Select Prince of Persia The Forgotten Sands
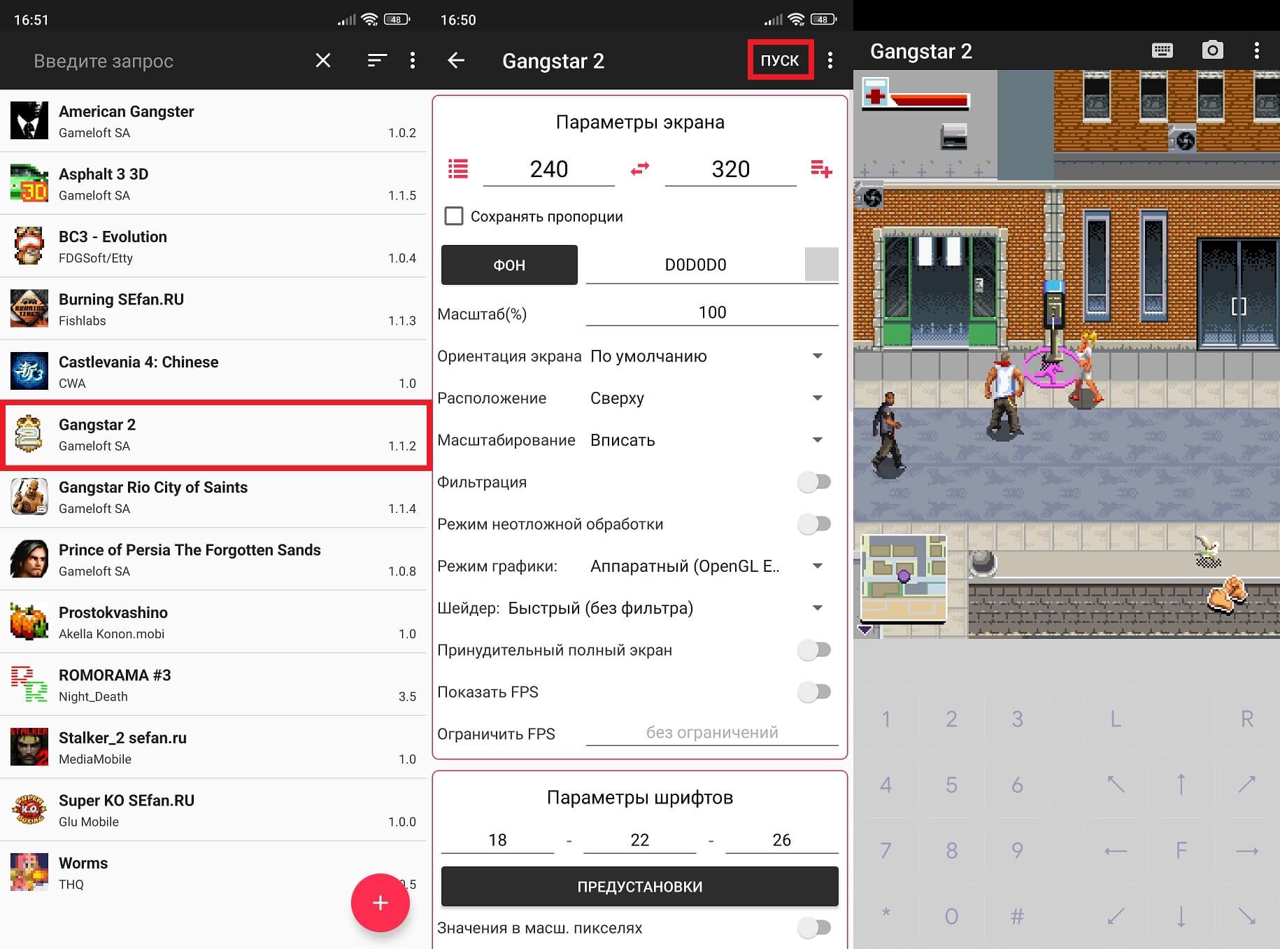Image resolution: width=1280 pixels, height=949 pixels. pyautogui.click(x=213, y=560)
